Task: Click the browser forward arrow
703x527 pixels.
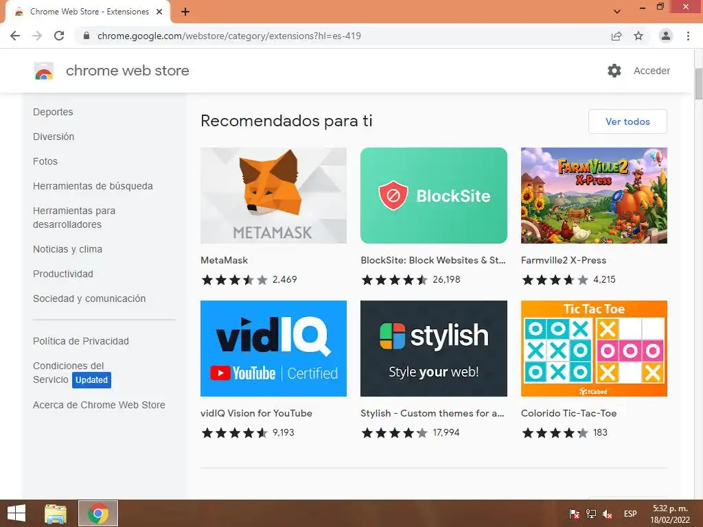Action: 37,36
